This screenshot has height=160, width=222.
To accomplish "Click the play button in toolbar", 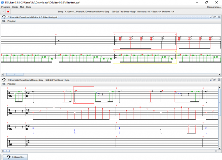I will 3,12.
